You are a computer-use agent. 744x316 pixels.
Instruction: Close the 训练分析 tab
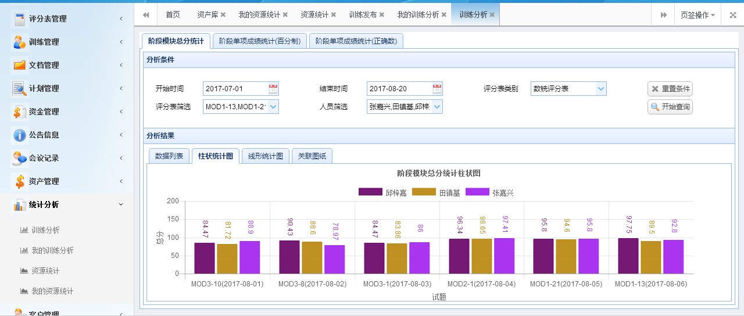[492, 15]
